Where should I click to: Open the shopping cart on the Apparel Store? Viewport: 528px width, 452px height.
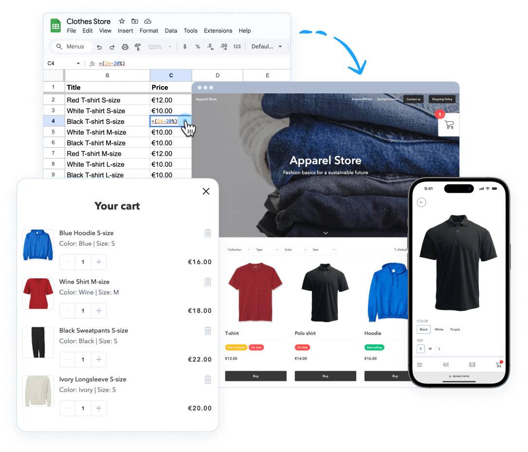[x=448, y=125]
